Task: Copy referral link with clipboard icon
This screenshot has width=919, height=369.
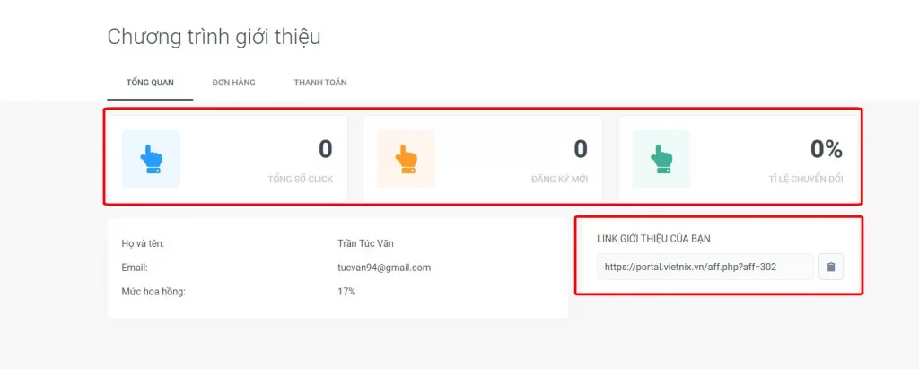Action: (x=830, y=267)
